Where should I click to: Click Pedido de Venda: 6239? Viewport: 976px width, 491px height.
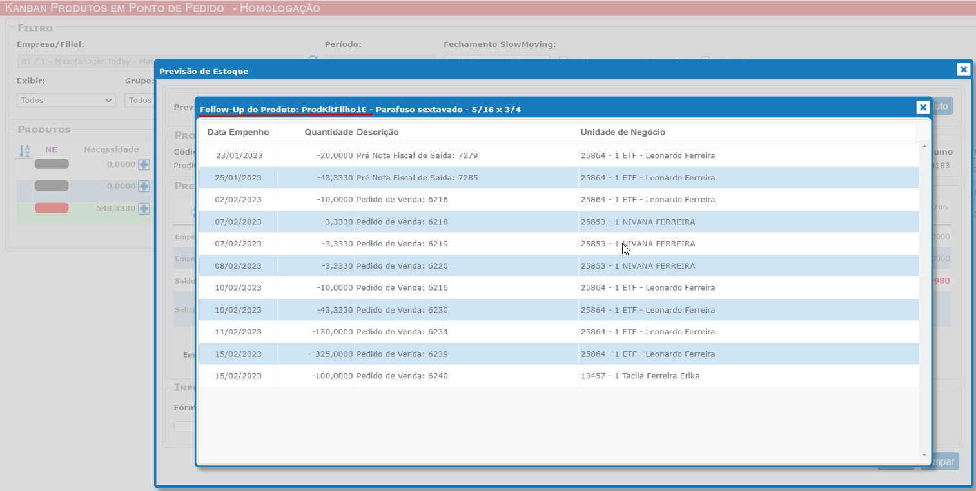tap(402, 354)
